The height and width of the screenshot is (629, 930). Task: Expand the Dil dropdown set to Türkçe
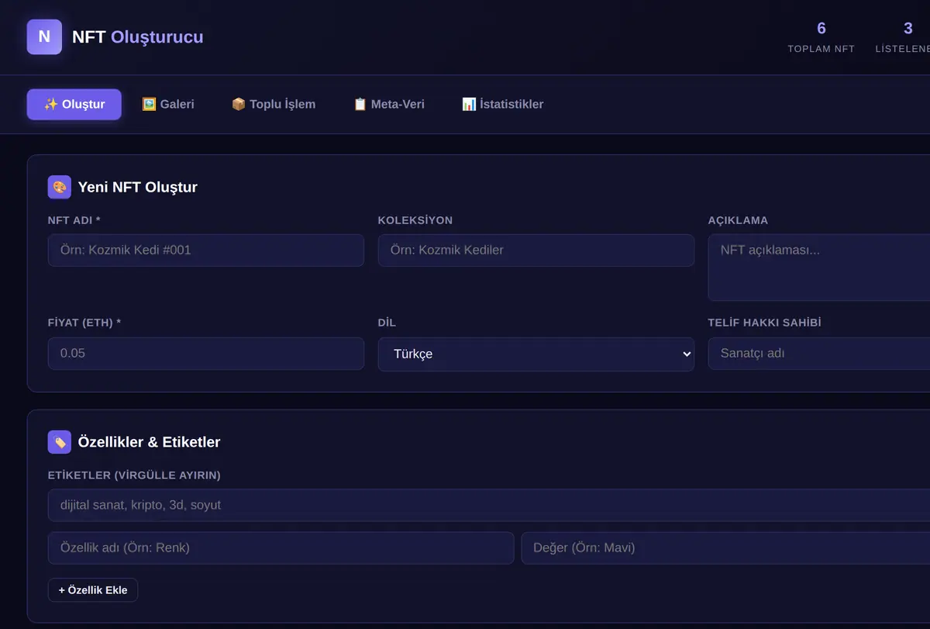coord(536,354)
